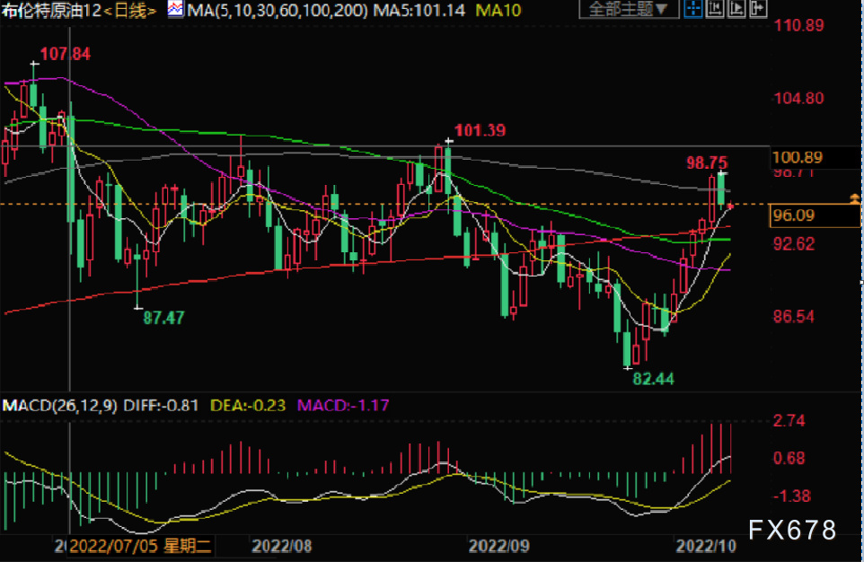The image size is (864, 562).
Task: Click the toolbar icon with bar and left-pointing triangle
Action: pyautogui.click(x=715, y=9)
